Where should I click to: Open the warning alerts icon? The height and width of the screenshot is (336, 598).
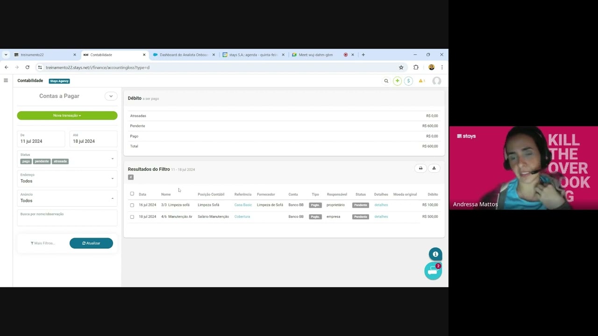(x=421, y=81)
